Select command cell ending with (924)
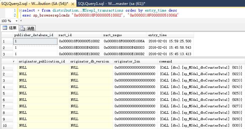 201,87
